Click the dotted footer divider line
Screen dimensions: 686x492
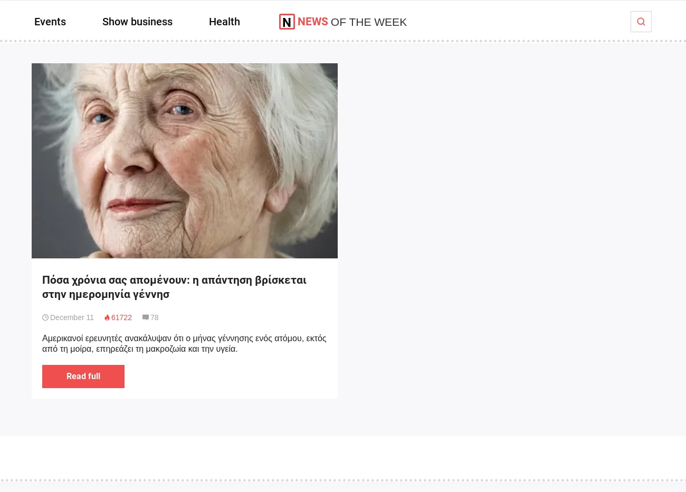343,480
